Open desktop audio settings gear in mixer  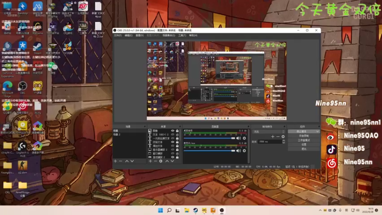(244, 138)
